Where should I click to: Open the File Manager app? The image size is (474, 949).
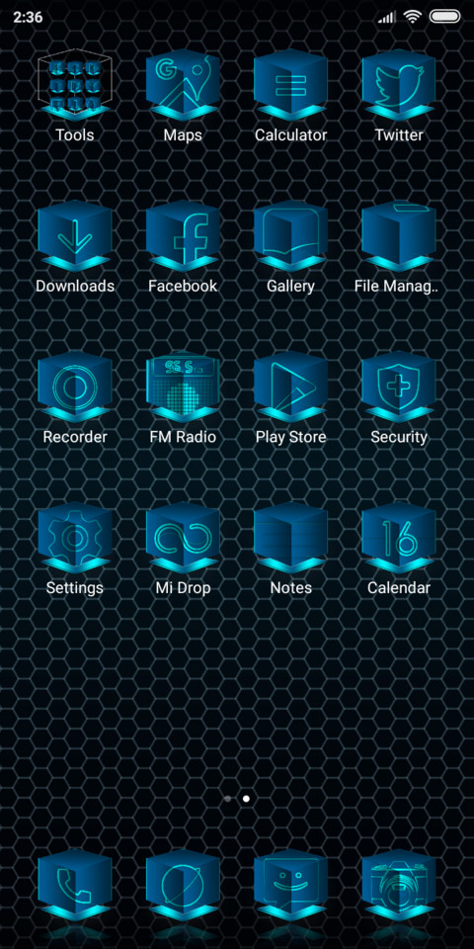(x=398, y=236)
